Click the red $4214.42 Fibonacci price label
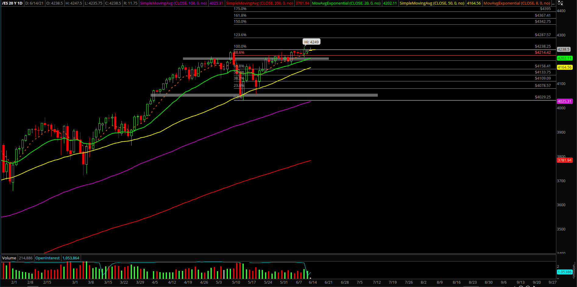The image size is (577, 287). pyautogui.click(x=543, y=53)
